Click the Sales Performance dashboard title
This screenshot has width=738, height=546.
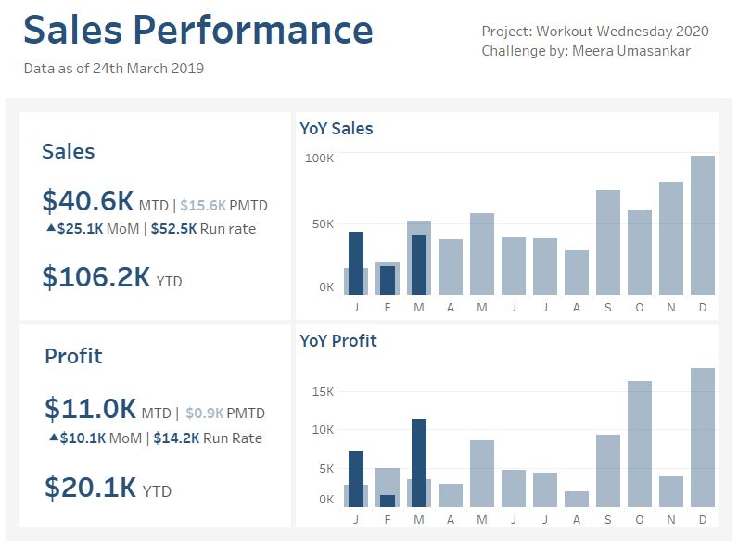[197, 31]
